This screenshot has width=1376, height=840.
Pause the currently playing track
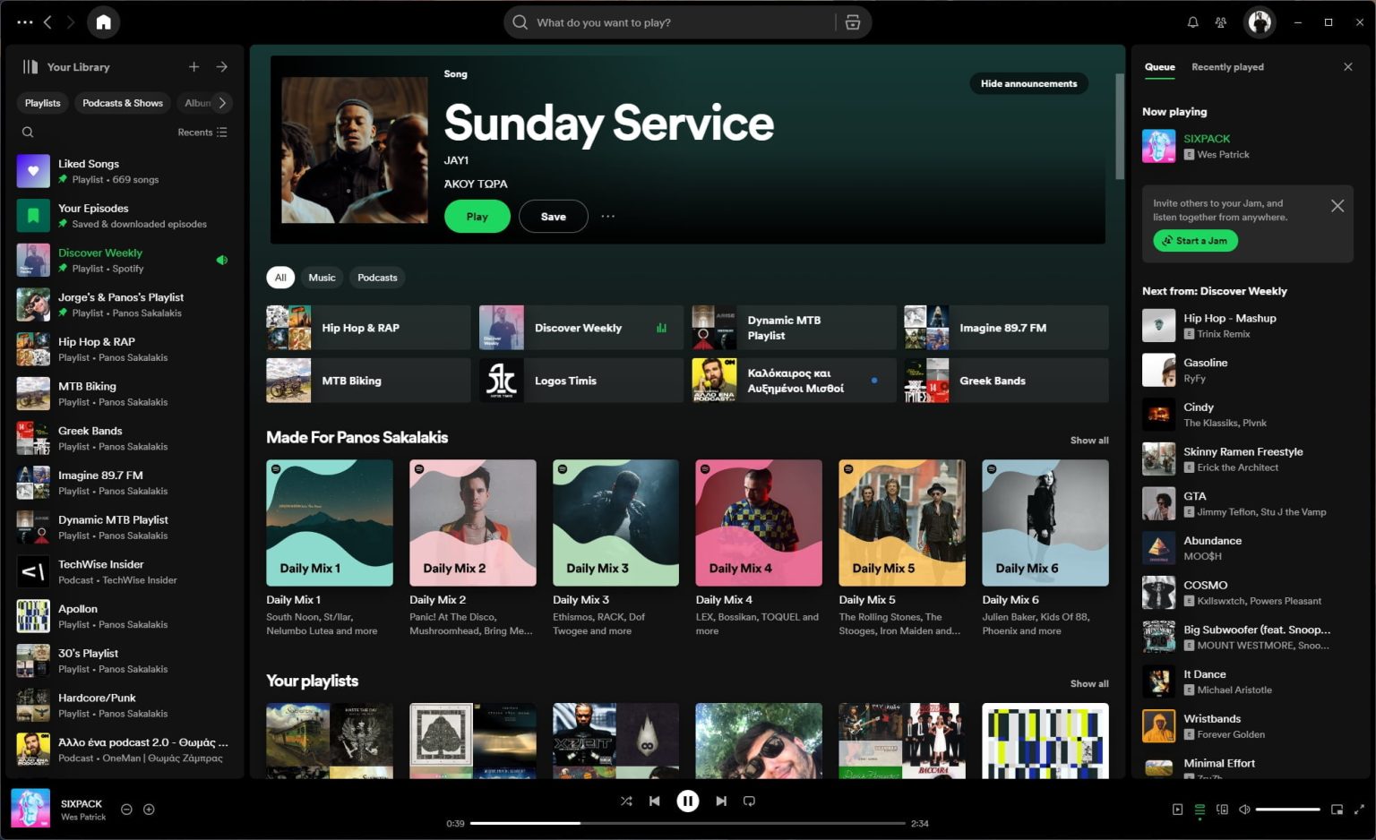pos(688,801)
